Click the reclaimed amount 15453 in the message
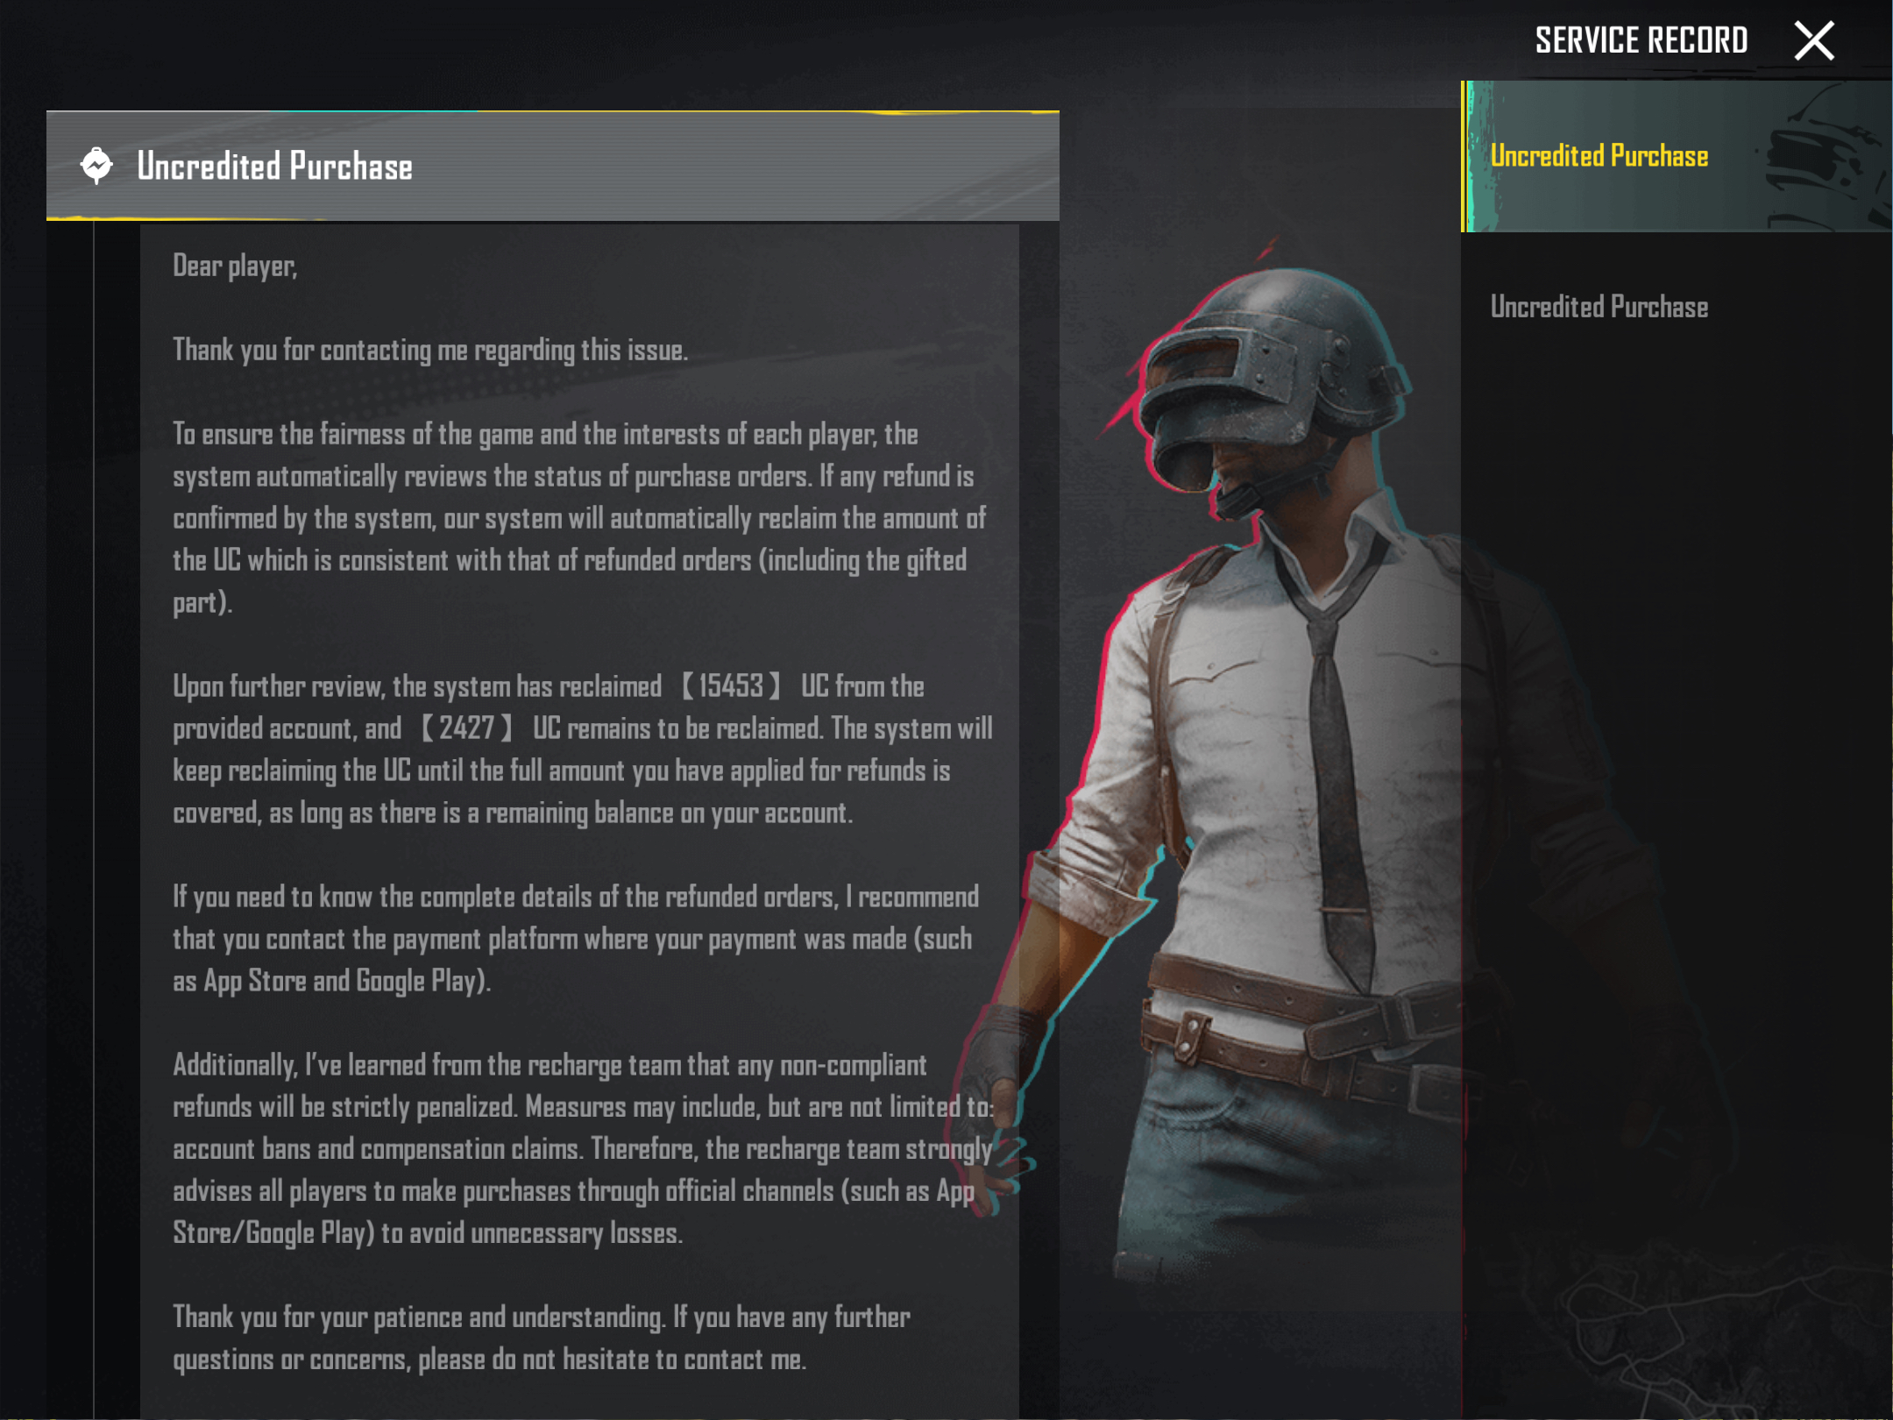This screenshot has height=1420, width=1893. click(x=731, y=685)
